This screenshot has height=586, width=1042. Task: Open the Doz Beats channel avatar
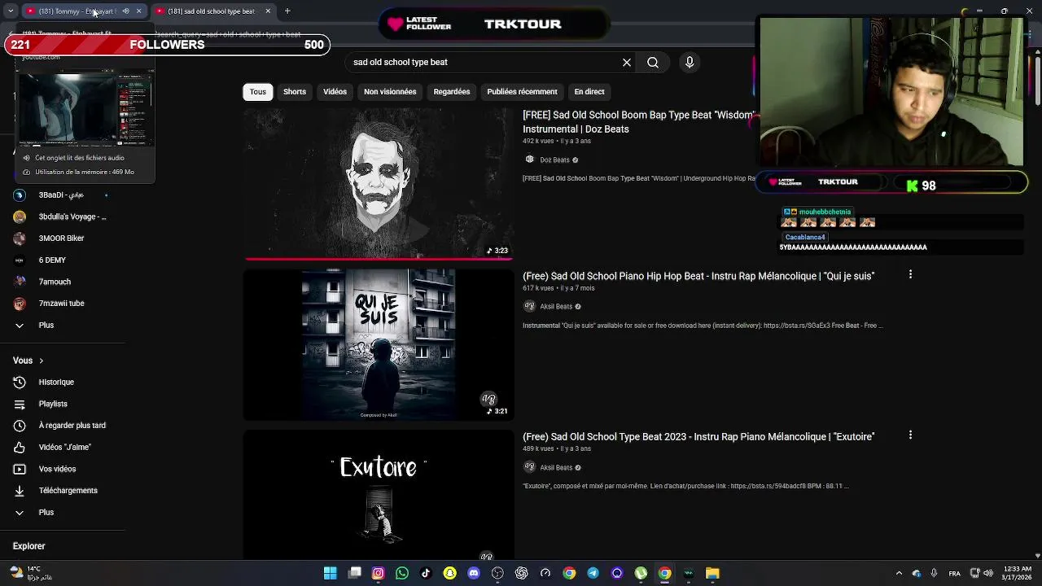tap(529, 160)
